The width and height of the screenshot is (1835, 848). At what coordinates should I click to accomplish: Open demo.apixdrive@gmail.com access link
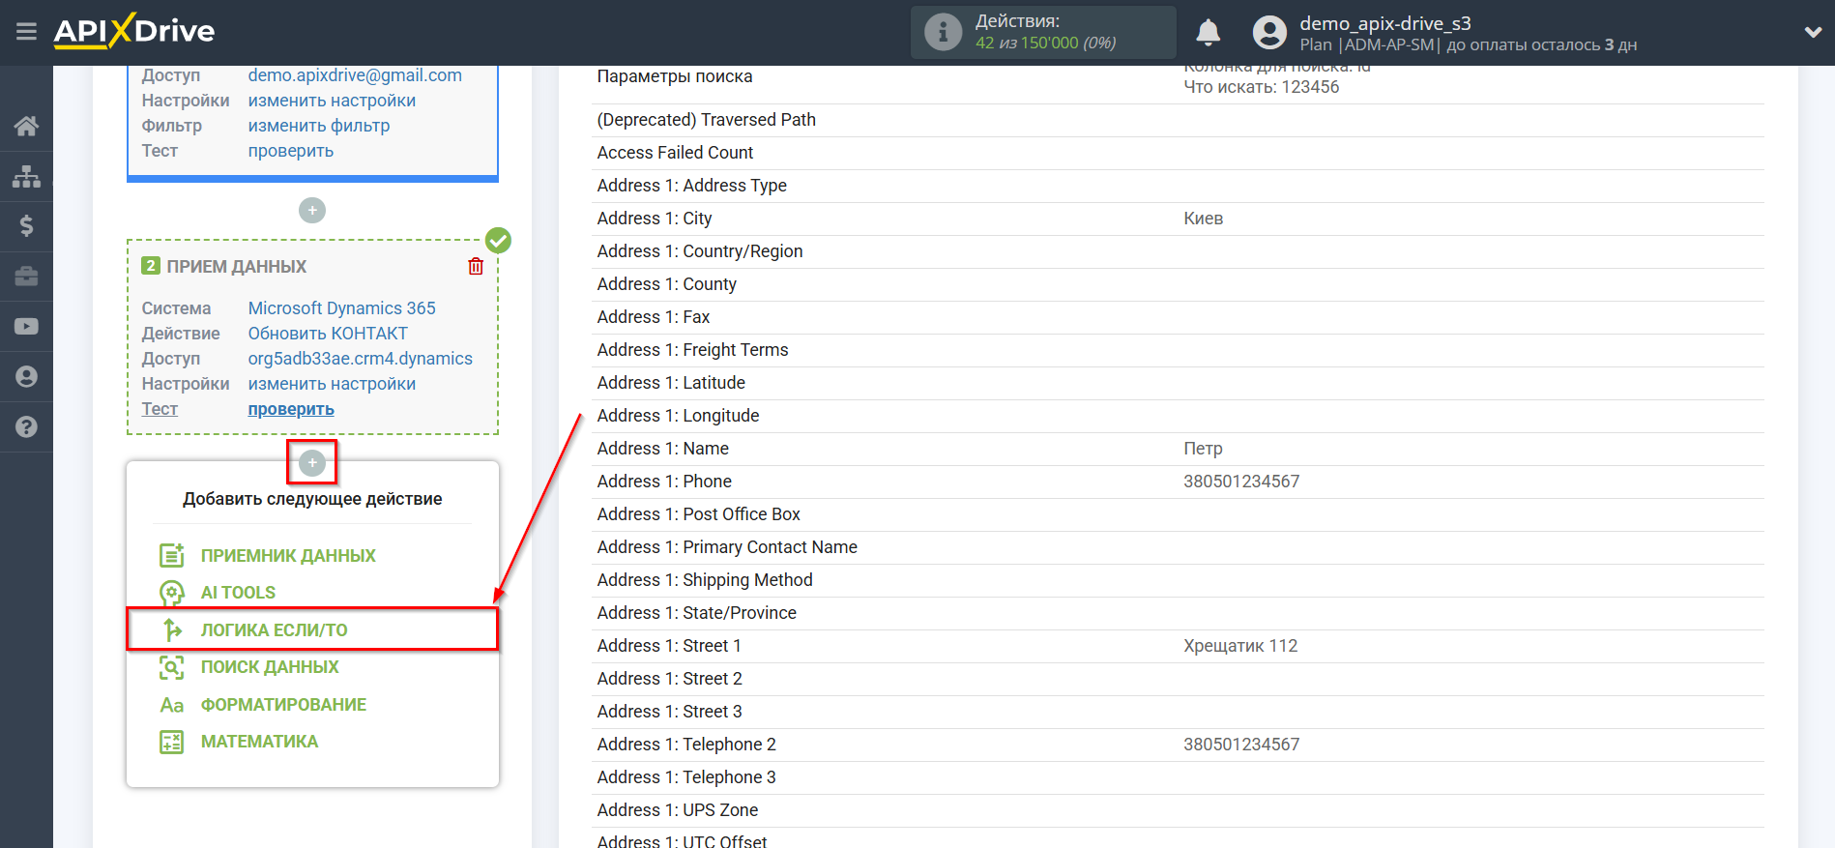pos(355,75)
